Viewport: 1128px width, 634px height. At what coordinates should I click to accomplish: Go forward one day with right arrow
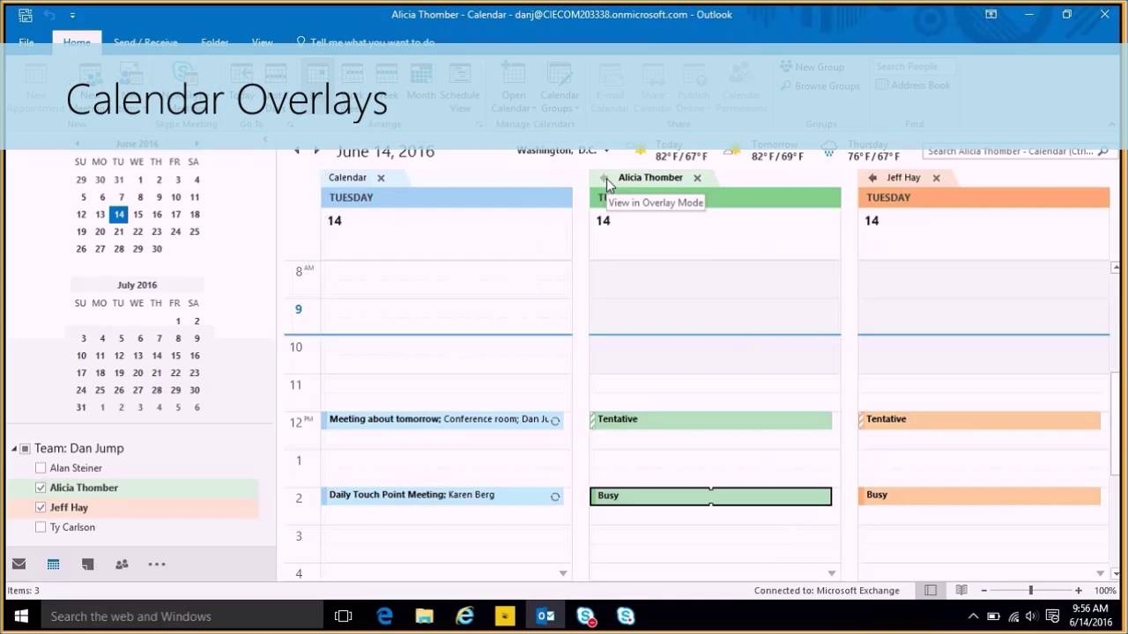pos(316,151)
